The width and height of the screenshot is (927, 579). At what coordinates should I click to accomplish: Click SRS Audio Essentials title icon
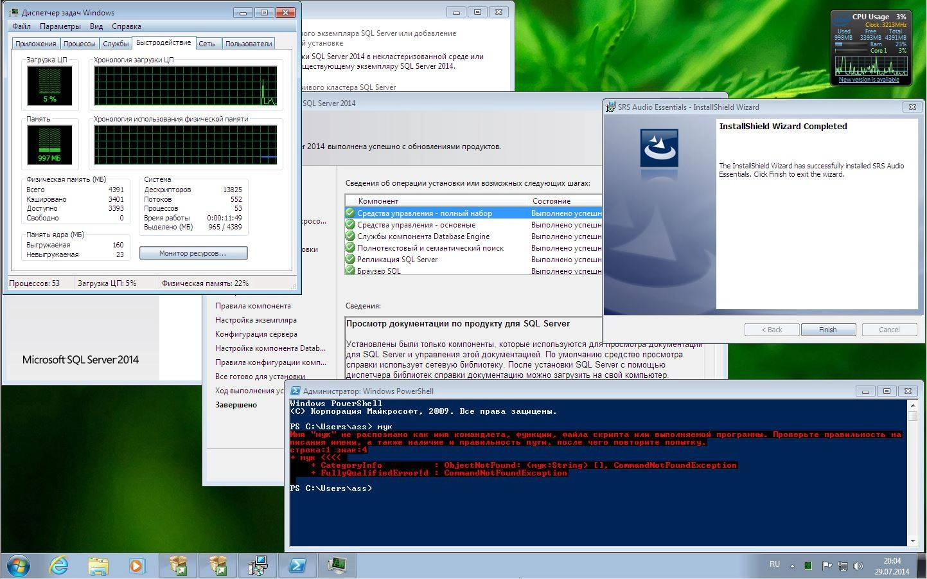[611, 107]
